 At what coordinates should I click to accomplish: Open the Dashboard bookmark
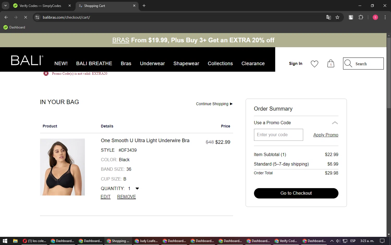[x=14, y=27]
